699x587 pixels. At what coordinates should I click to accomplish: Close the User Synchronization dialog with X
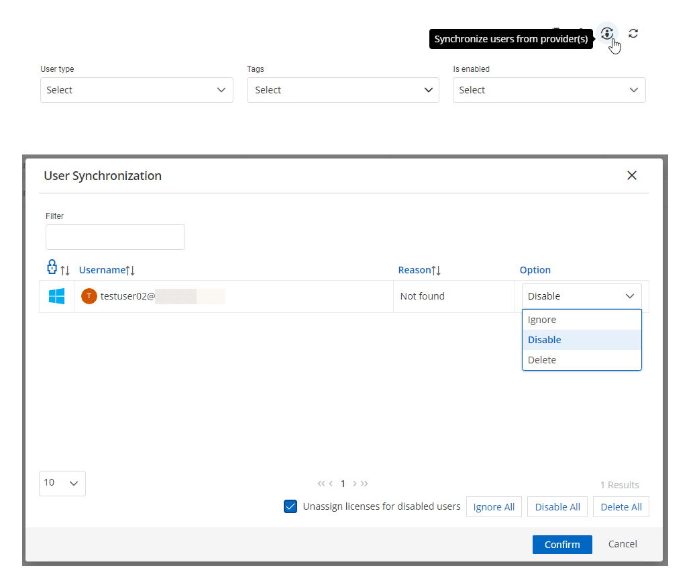pos(631,175)
